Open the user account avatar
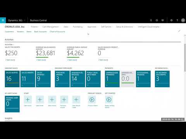The height and width of the screenshot is (139, 186). coord(183,20)
